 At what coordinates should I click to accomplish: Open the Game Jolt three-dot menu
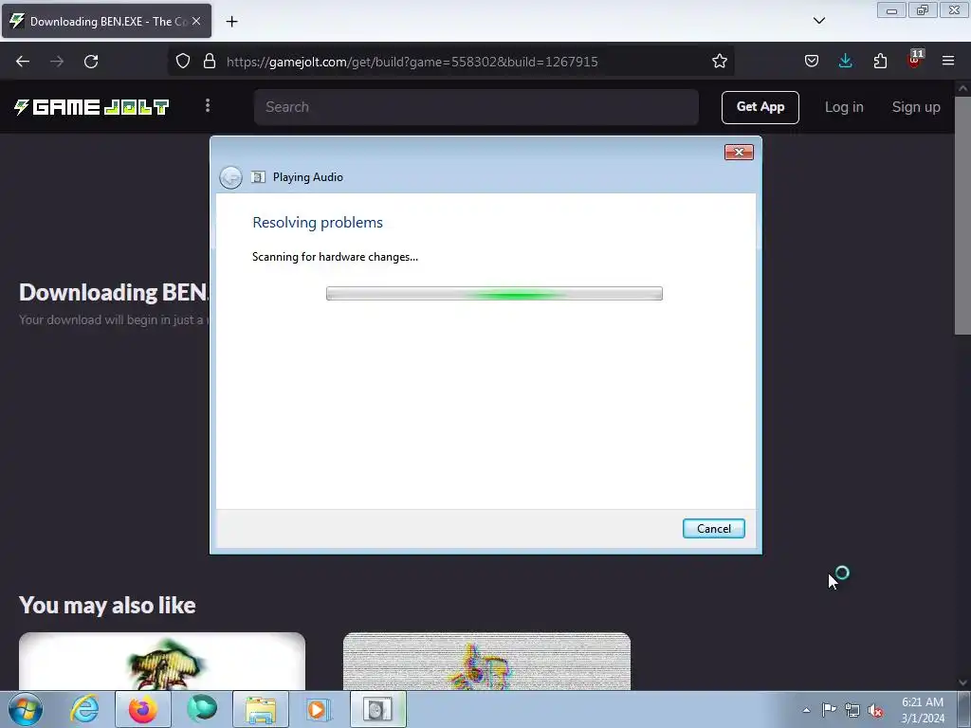(x=208, y=106)
